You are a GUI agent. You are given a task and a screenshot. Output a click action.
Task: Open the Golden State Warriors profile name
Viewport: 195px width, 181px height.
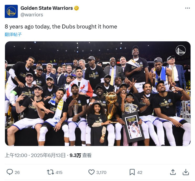46,8
